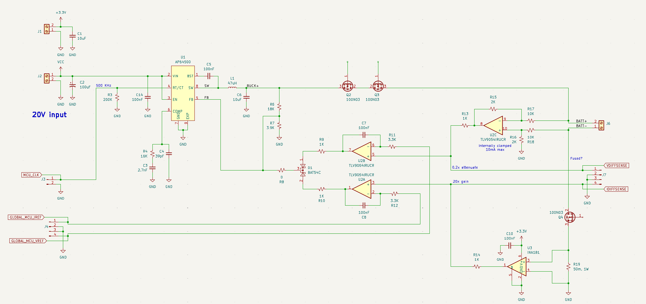Select the C5 100nF bootstrap capacitor symbol
The height and width of the screenshot is (304, 646).
pyautogui.click(x=209, y=76)
